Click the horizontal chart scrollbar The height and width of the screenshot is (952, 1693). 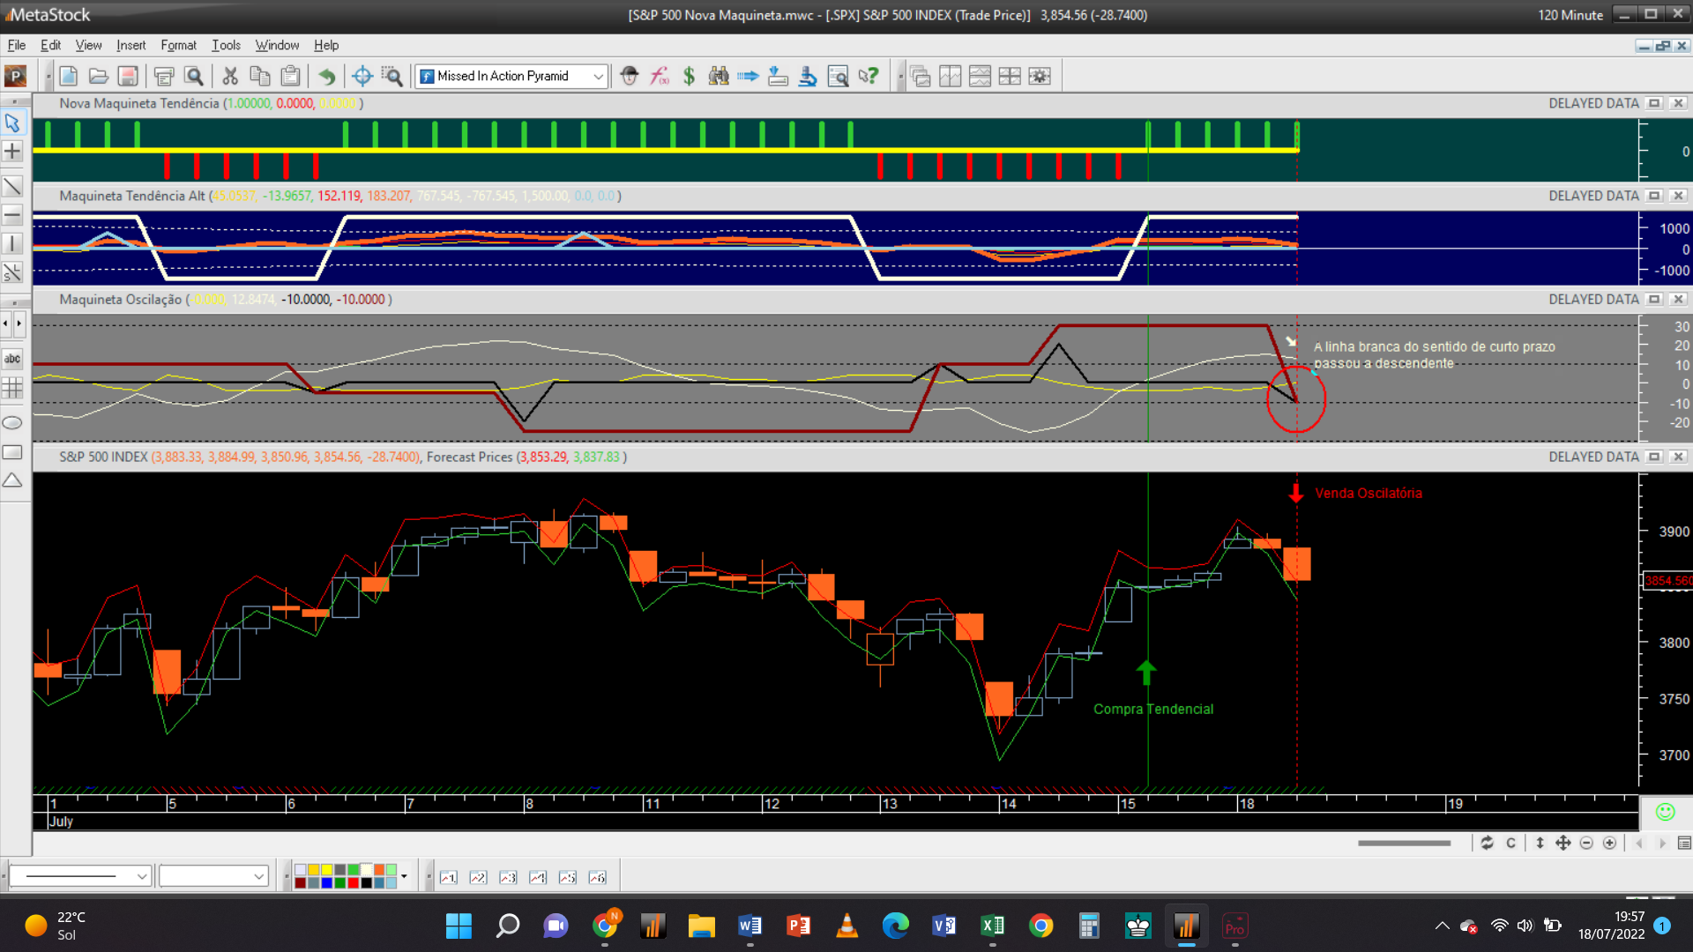click(x=1404, y=844)
